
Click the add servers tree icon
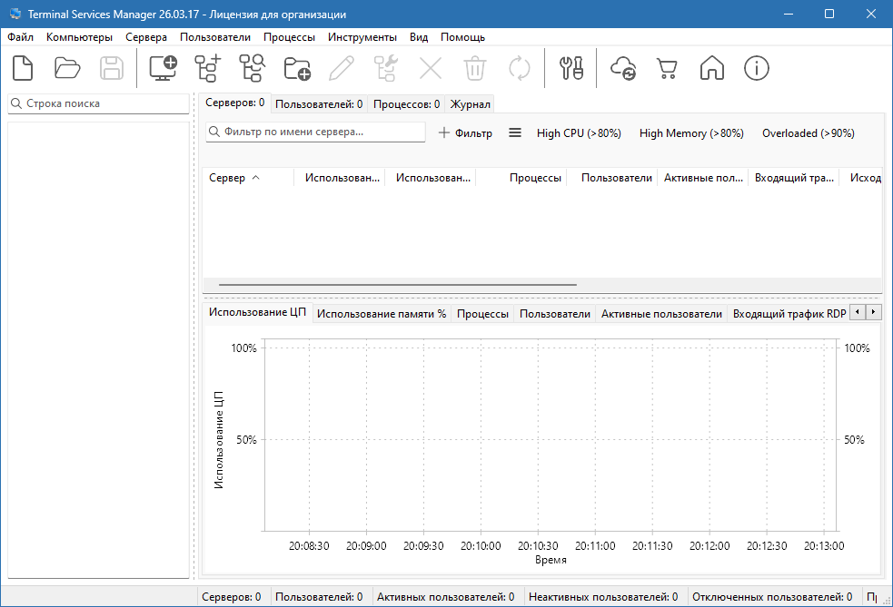tap(208, 68)
